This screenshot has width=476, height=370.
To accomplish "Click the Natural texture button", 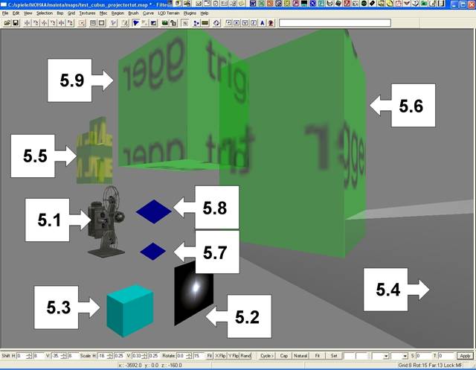I will (x=300, y=356).
